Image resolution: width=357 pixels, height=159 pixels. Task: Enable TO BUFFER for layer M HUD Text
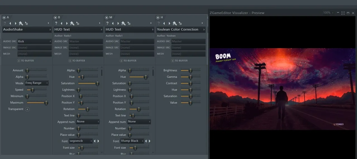tap(121, 61)
